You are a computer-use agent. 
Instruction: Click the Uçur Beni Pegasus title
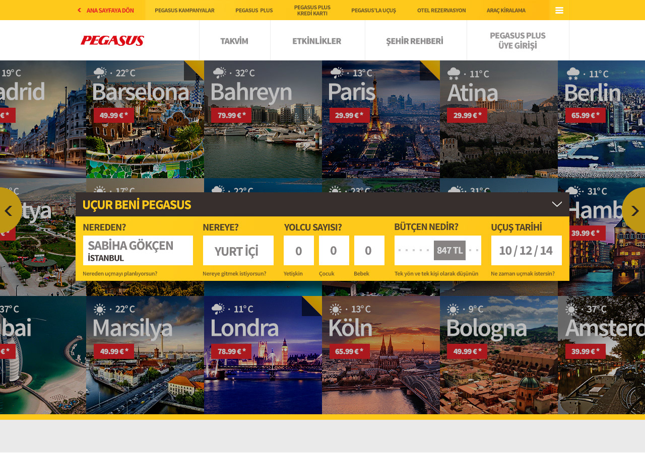point(137,205)
